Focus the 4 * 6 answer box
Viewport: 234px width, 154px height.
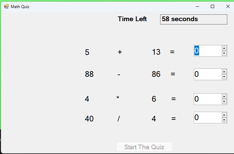click(207, 99)
